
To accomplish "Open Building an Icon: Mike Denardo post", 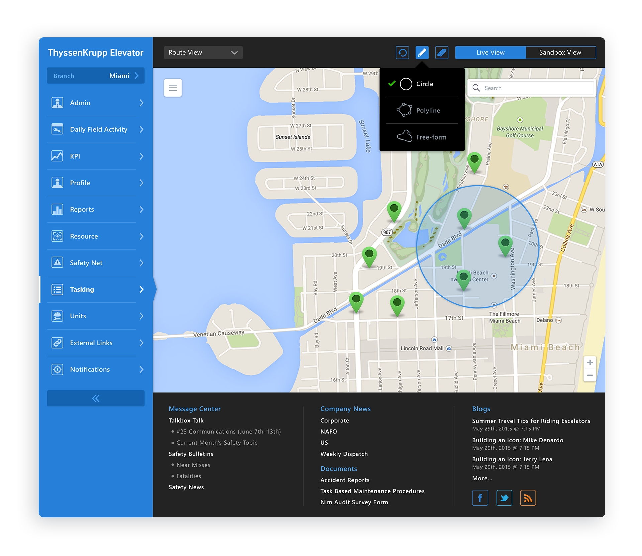I will pos(518,440).
